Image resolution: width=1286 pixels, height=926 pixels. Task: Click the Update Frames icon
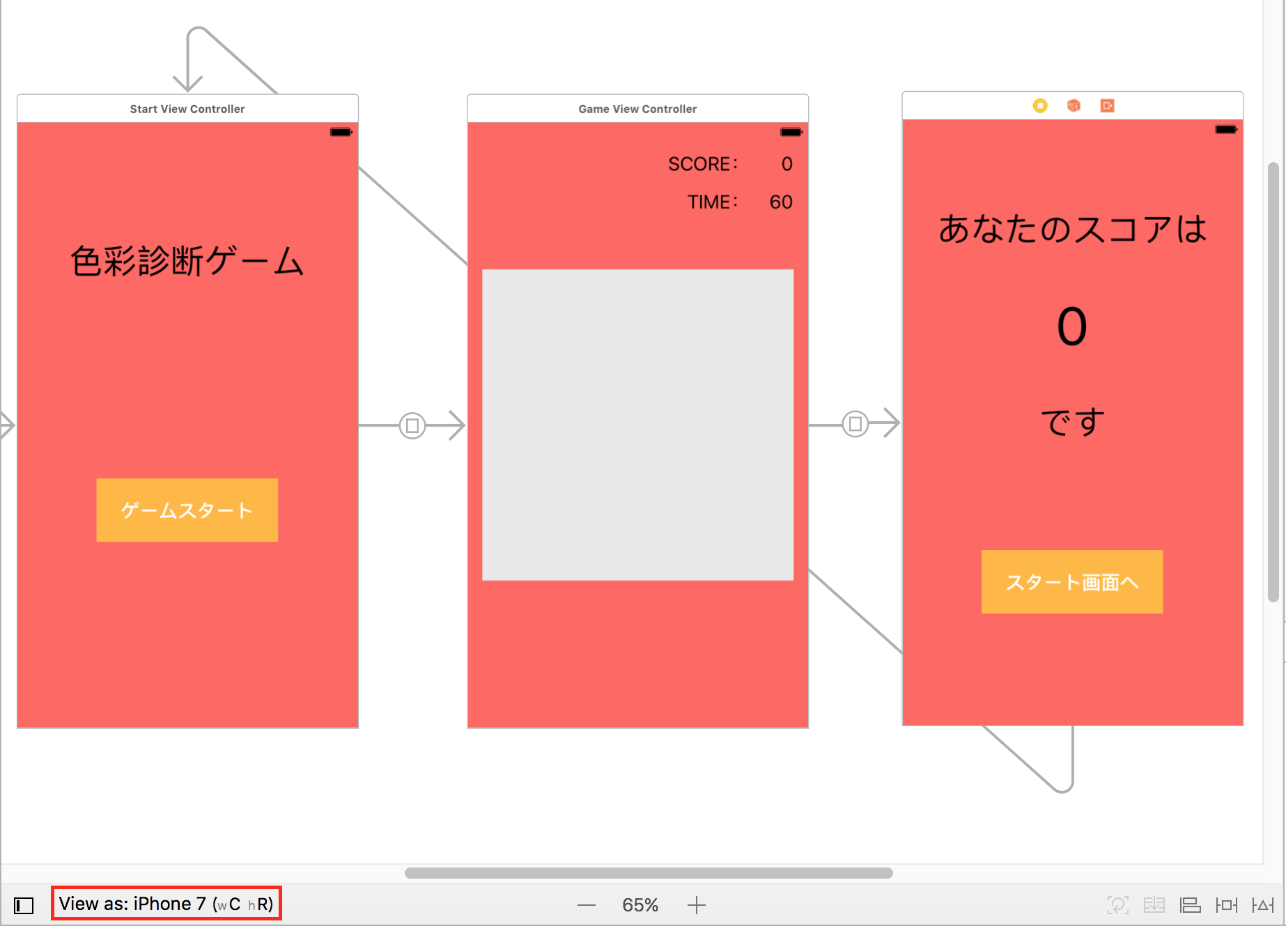1117,905
